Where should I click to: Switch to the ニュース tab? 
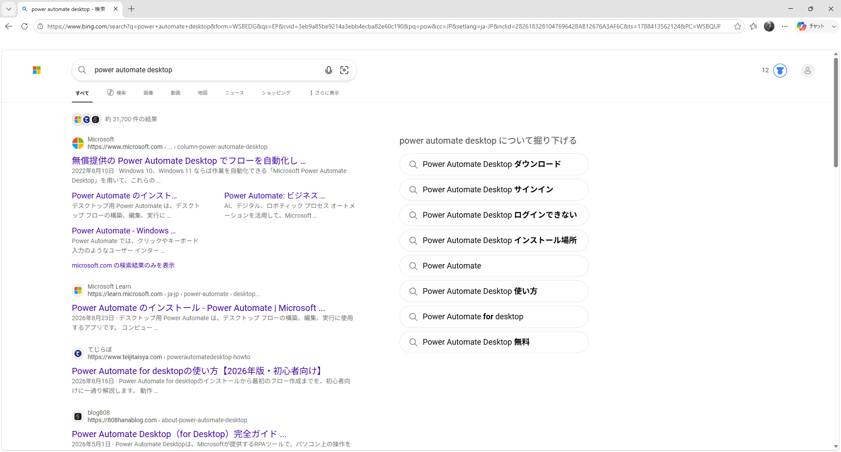234,93
